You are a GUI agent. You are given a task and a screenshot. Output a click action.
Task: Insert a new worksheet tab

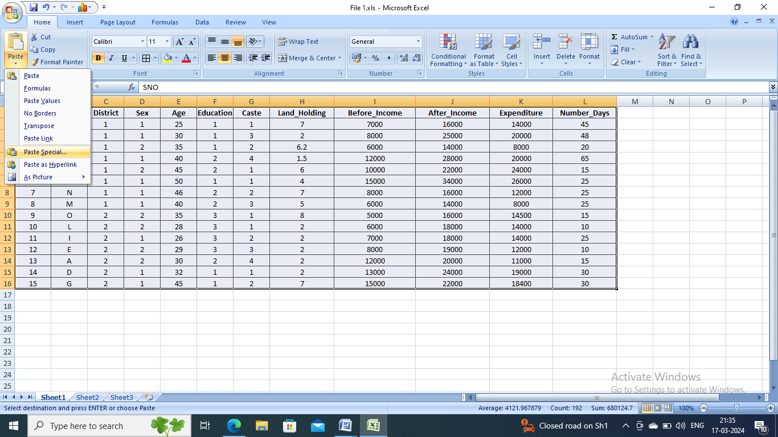pos(149,398)
